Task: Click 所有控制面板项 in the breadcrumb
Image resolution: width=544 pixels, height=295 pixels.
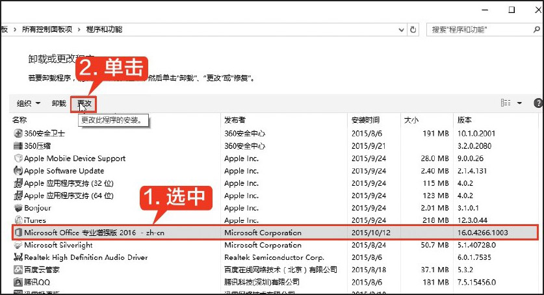Action: tap(47, 29)
